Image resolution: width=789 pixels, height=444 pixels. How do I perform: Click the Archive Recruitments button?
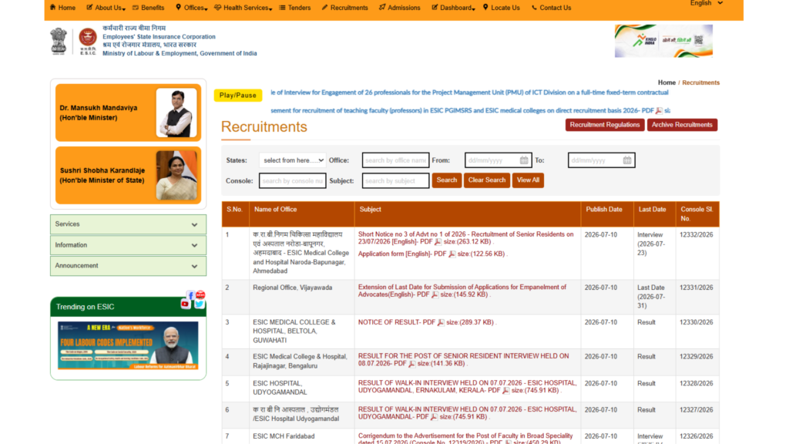(x=682, y=125)
